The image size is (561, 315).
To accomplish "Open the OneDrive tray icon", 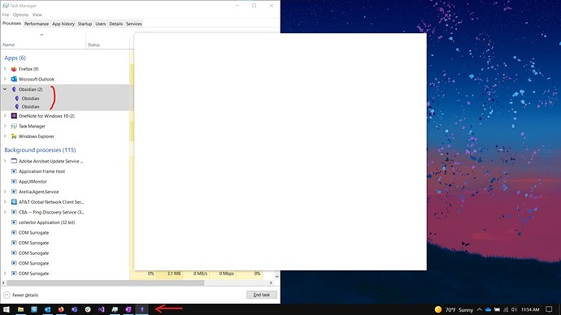I will [x=488, y=309].
